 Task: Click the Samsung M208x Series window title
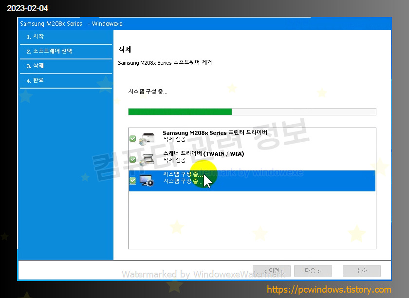point(51,24)
